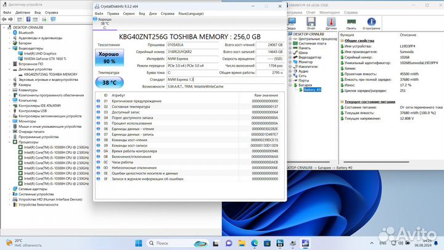The height and width of the screenshot is (250, 444).
Task: Click HWiNFO horizontal scrollbar in details pane
Action: 376,162
